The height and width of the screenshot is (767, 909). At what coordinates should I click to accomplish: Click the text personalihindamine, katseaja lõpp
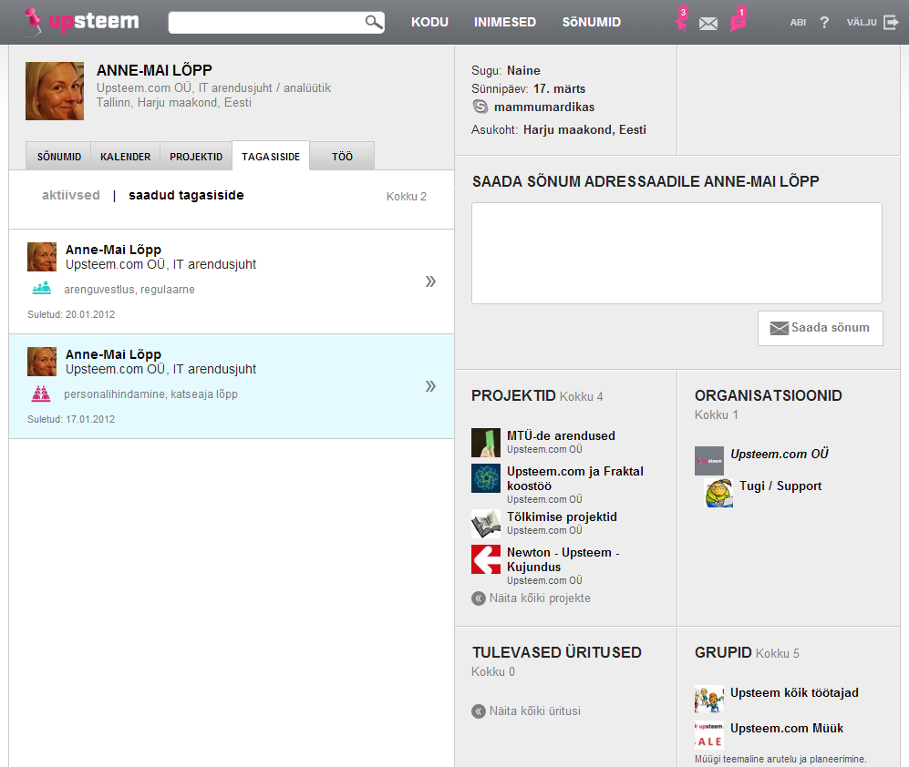[150, 394]
